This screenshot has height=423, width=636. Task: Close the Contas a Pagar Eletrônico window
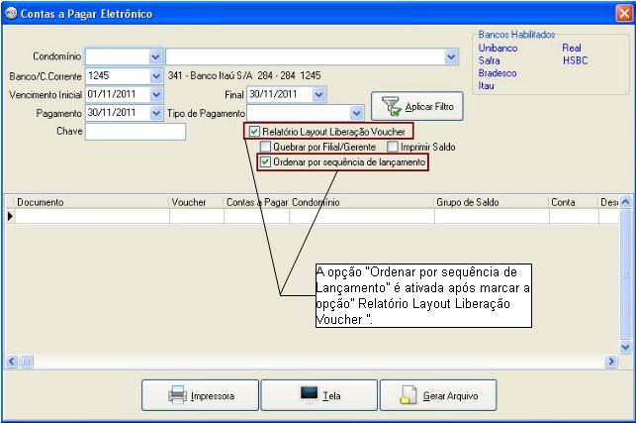623,13
